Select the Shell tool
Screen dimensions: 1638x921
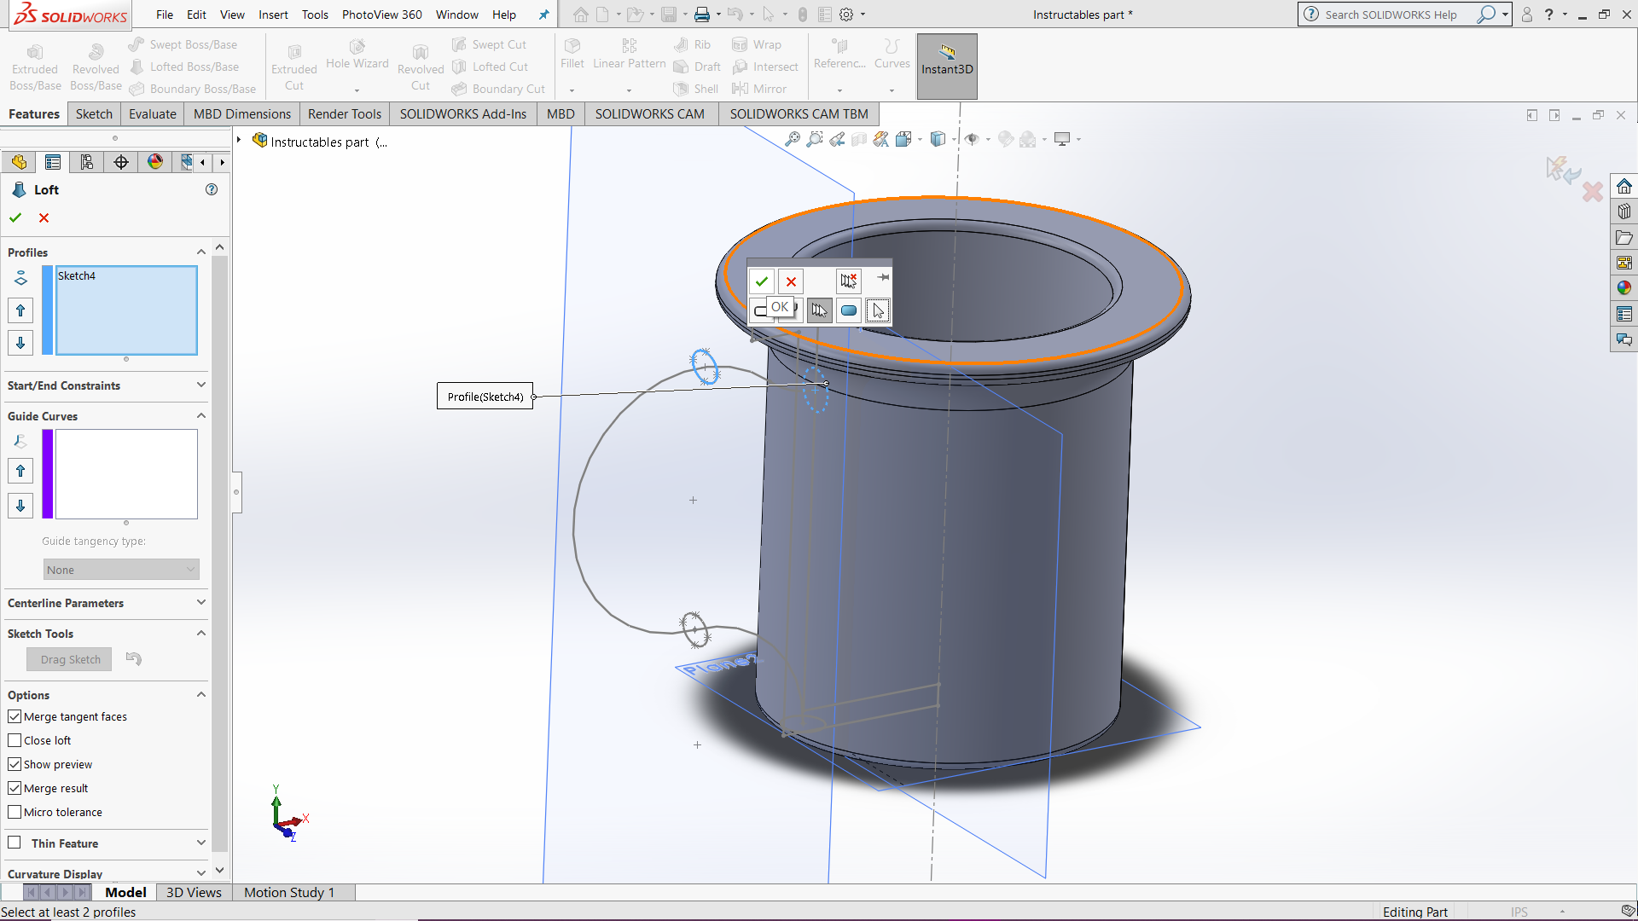click(696, 89)
